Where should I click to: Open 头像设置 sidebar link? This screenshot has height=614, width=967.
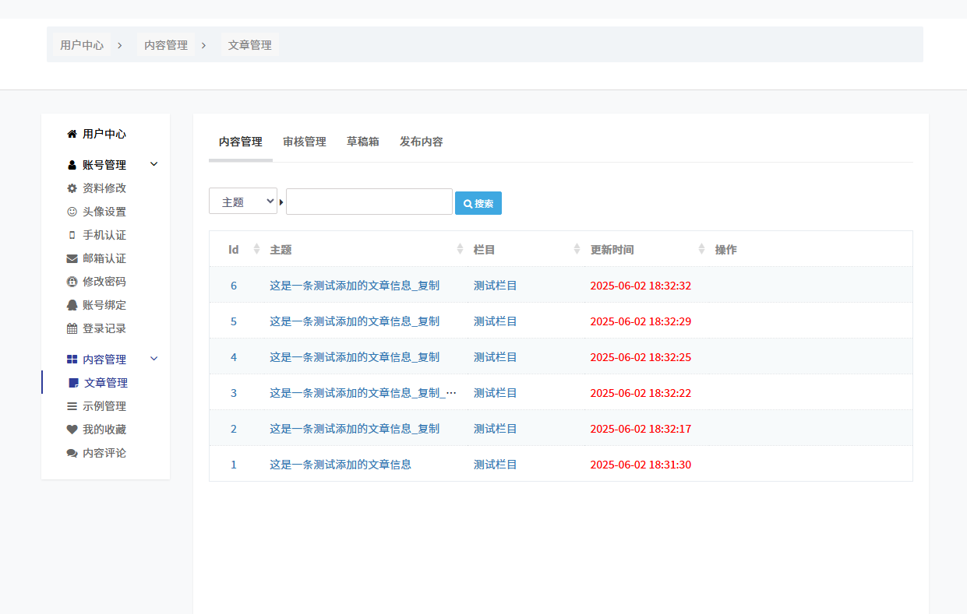coord(104,212)
